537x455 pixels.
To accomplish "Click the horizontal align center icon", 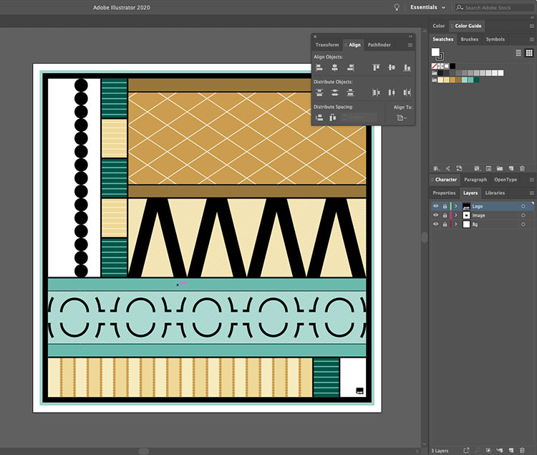I will [x=335, y=67].
